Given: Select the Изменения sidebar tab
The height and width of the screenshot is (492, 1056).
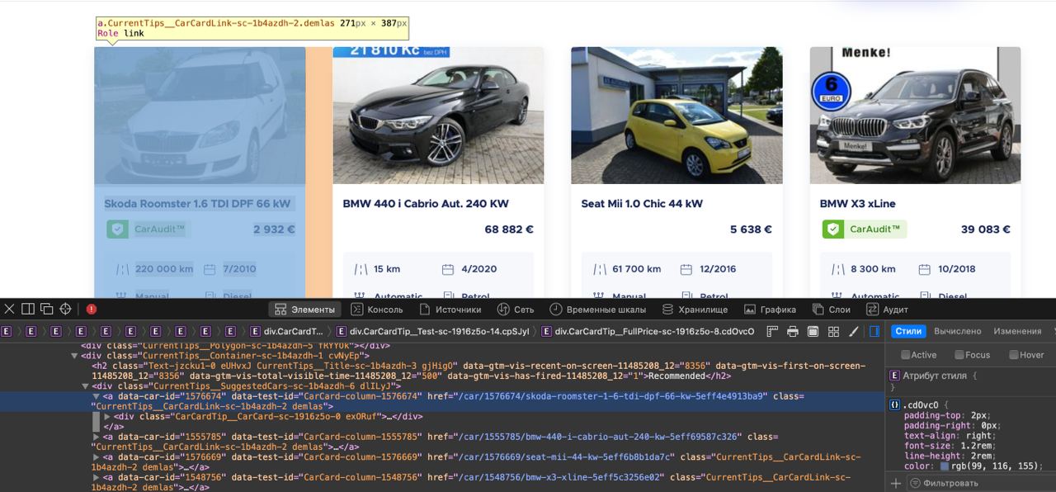Looking at the screenshot, I should click(x=1017, y=331).
